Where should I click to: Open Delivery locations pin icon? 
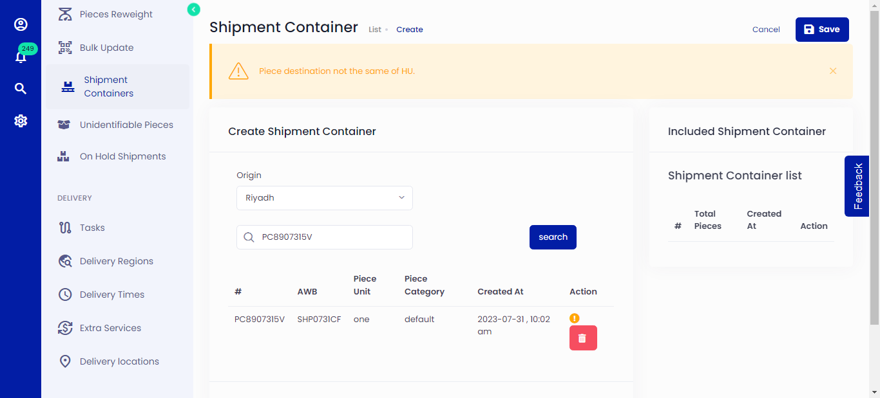(x=65, y=361)
